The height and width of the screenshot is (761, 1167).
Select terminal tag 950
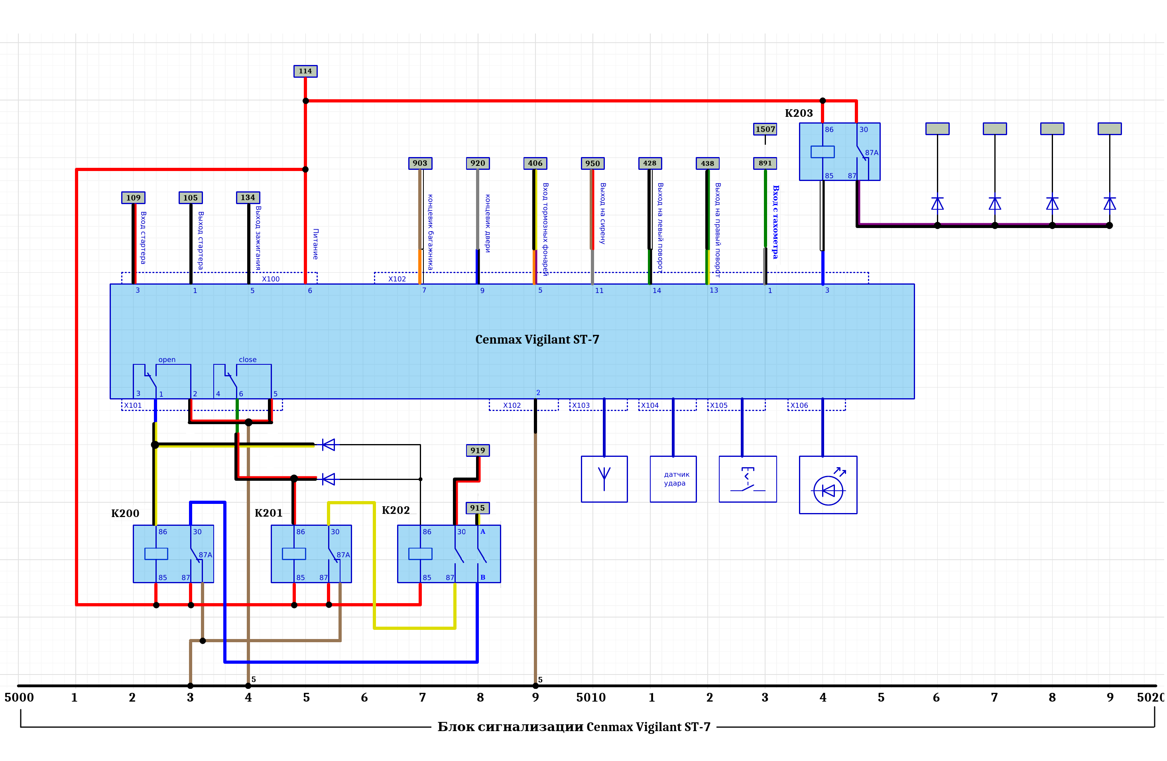coord(594,164)
